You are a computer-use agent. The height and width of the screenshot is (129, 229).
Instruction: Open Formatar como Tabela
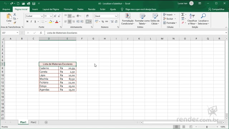[x=142, y=19]
